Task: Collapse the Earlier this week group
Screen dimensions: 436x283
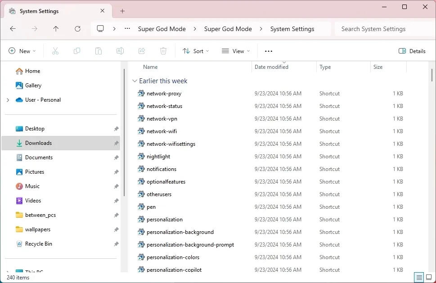Action: pos(135,81)
